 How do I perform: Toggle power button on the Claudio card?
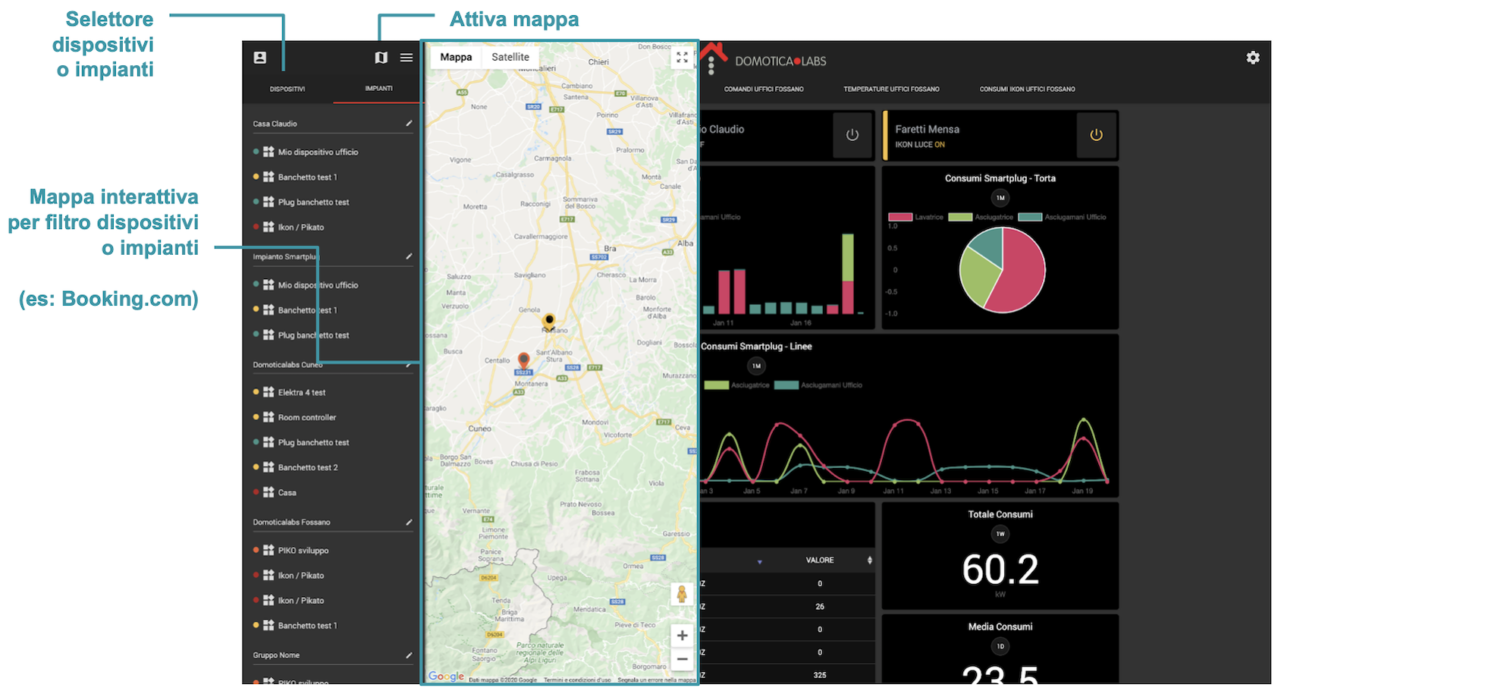click(852, 135)
